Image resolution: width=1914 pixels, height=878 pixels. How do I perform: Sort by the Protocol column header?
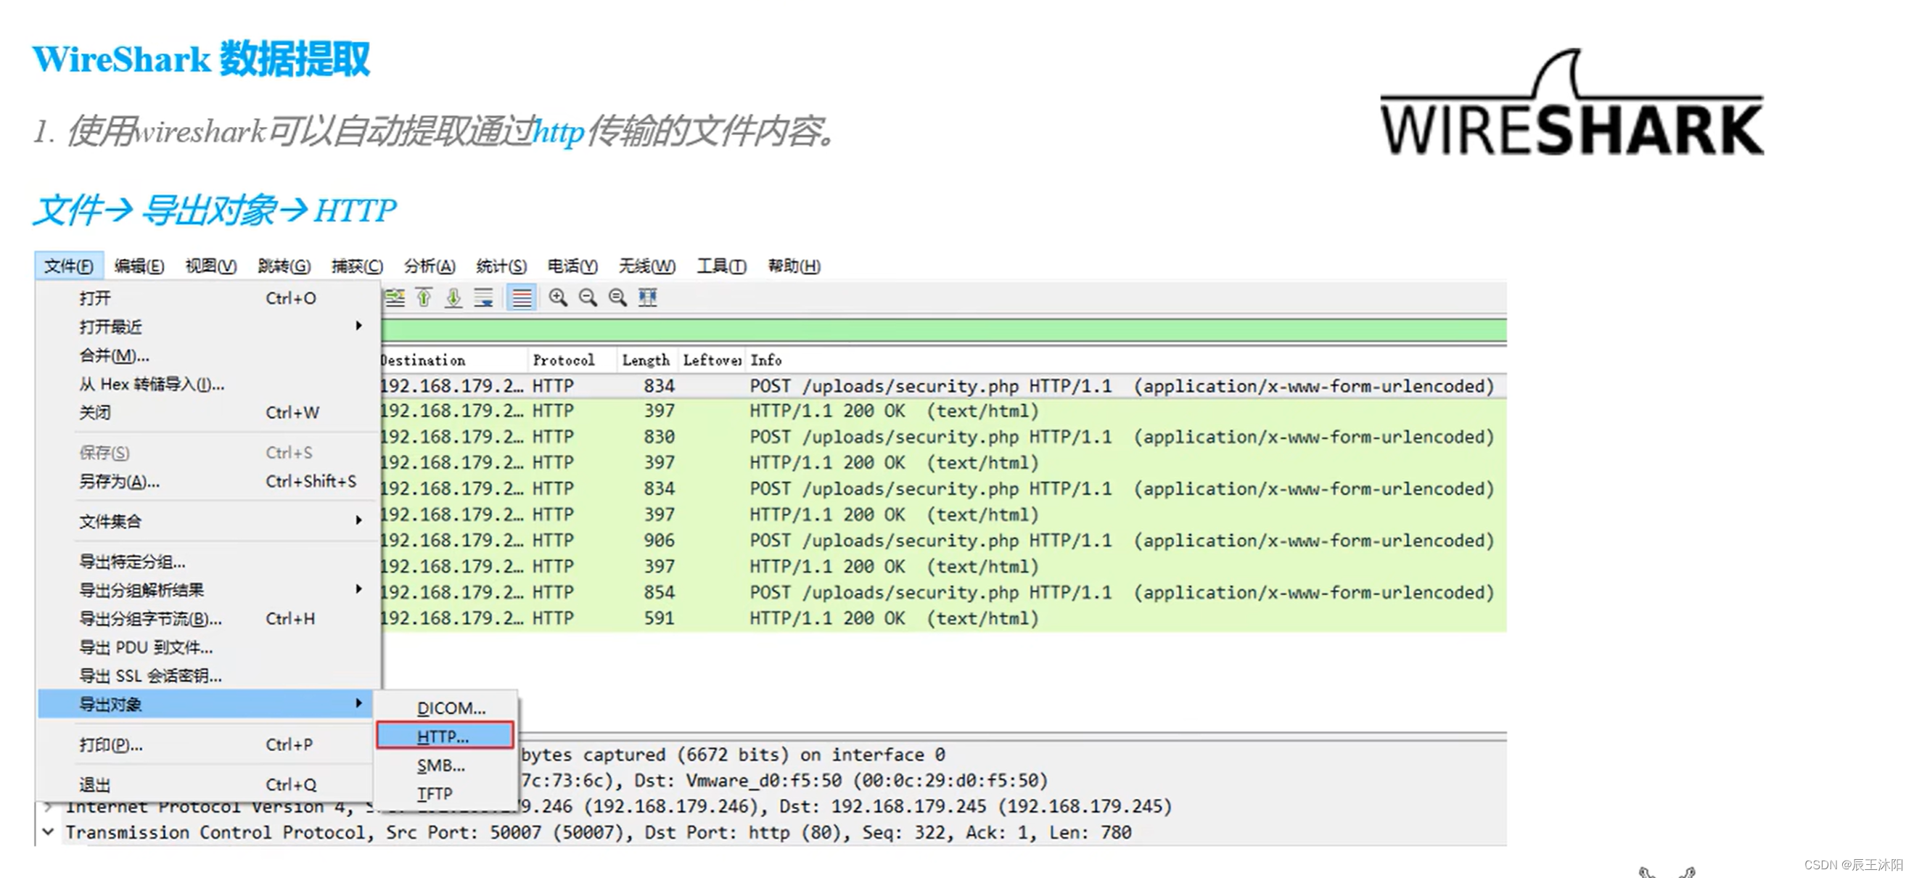coord(572,360)
